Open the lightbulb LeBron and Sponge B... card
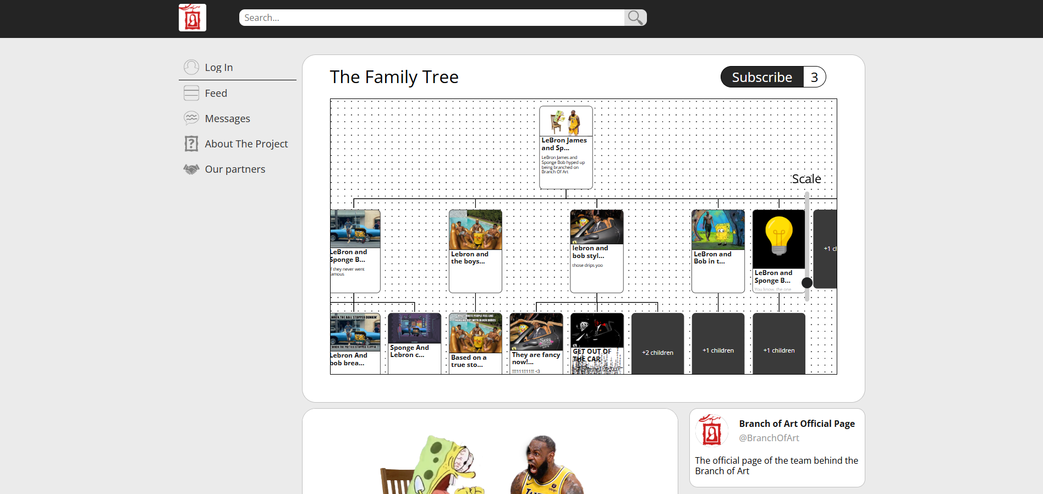 779,251
